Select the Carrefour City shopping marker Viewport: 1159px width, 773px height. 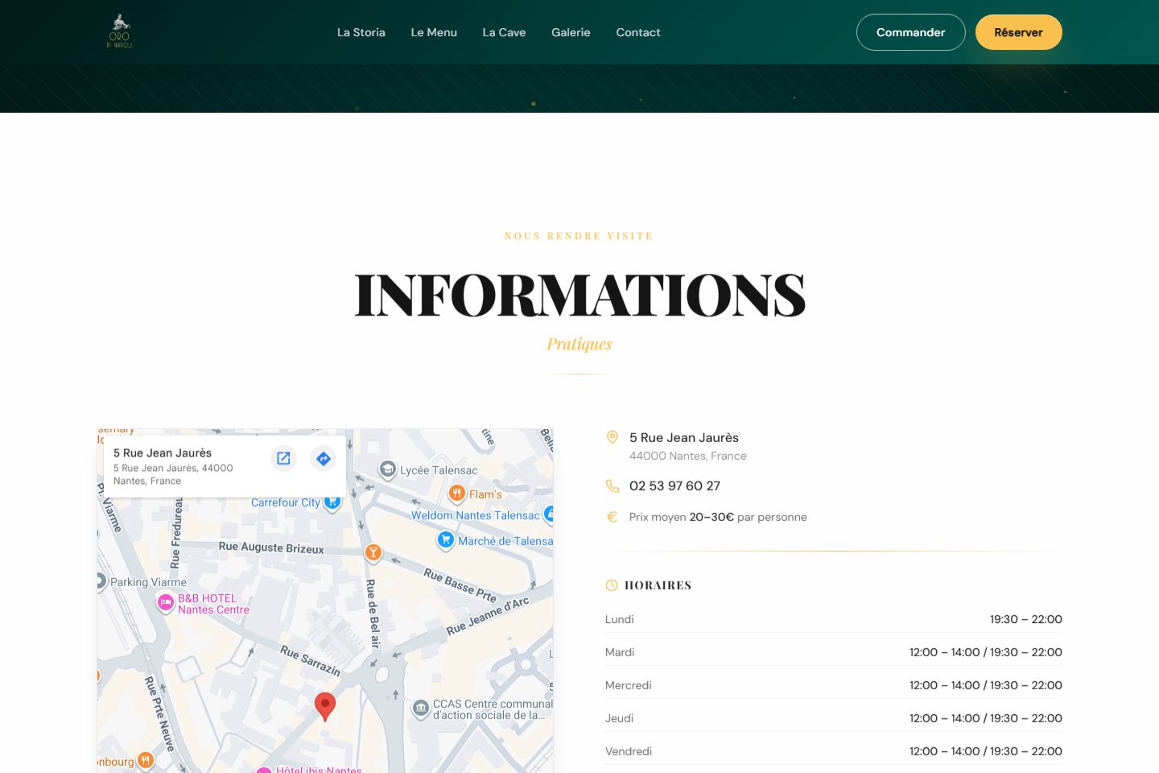332,501
